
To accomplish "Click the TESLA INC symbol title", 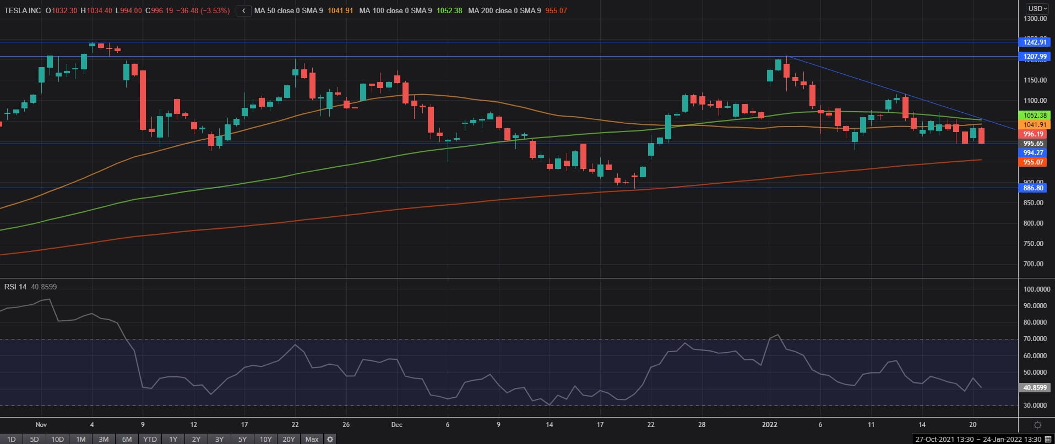I will pos(23,10).
